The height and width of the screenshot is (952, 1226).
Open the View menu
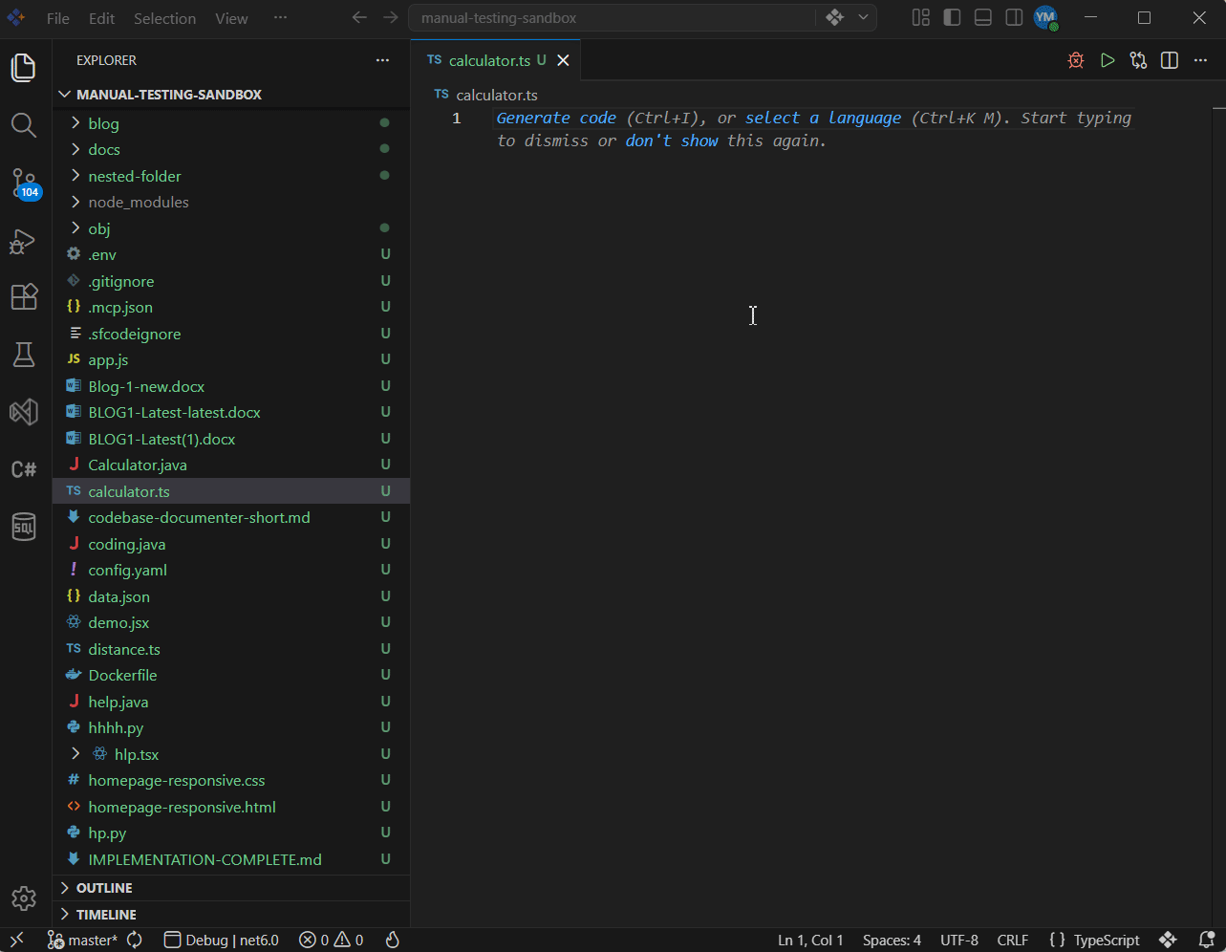click(x=231, y=18)
